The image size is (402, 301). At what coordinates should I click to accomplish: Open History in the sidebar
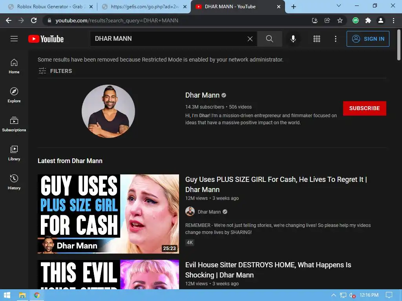point(14,182)
